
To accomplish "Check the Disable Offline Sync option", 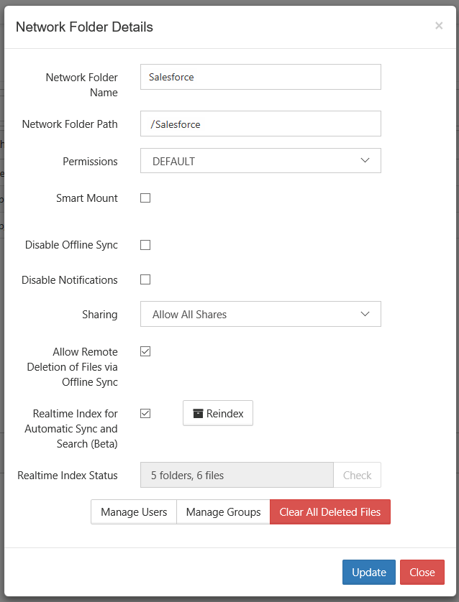I will click(145, 244).
